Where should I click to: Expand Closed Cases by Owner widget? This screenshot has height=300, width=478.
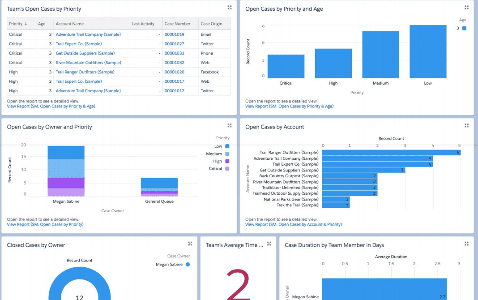[190, 244]
